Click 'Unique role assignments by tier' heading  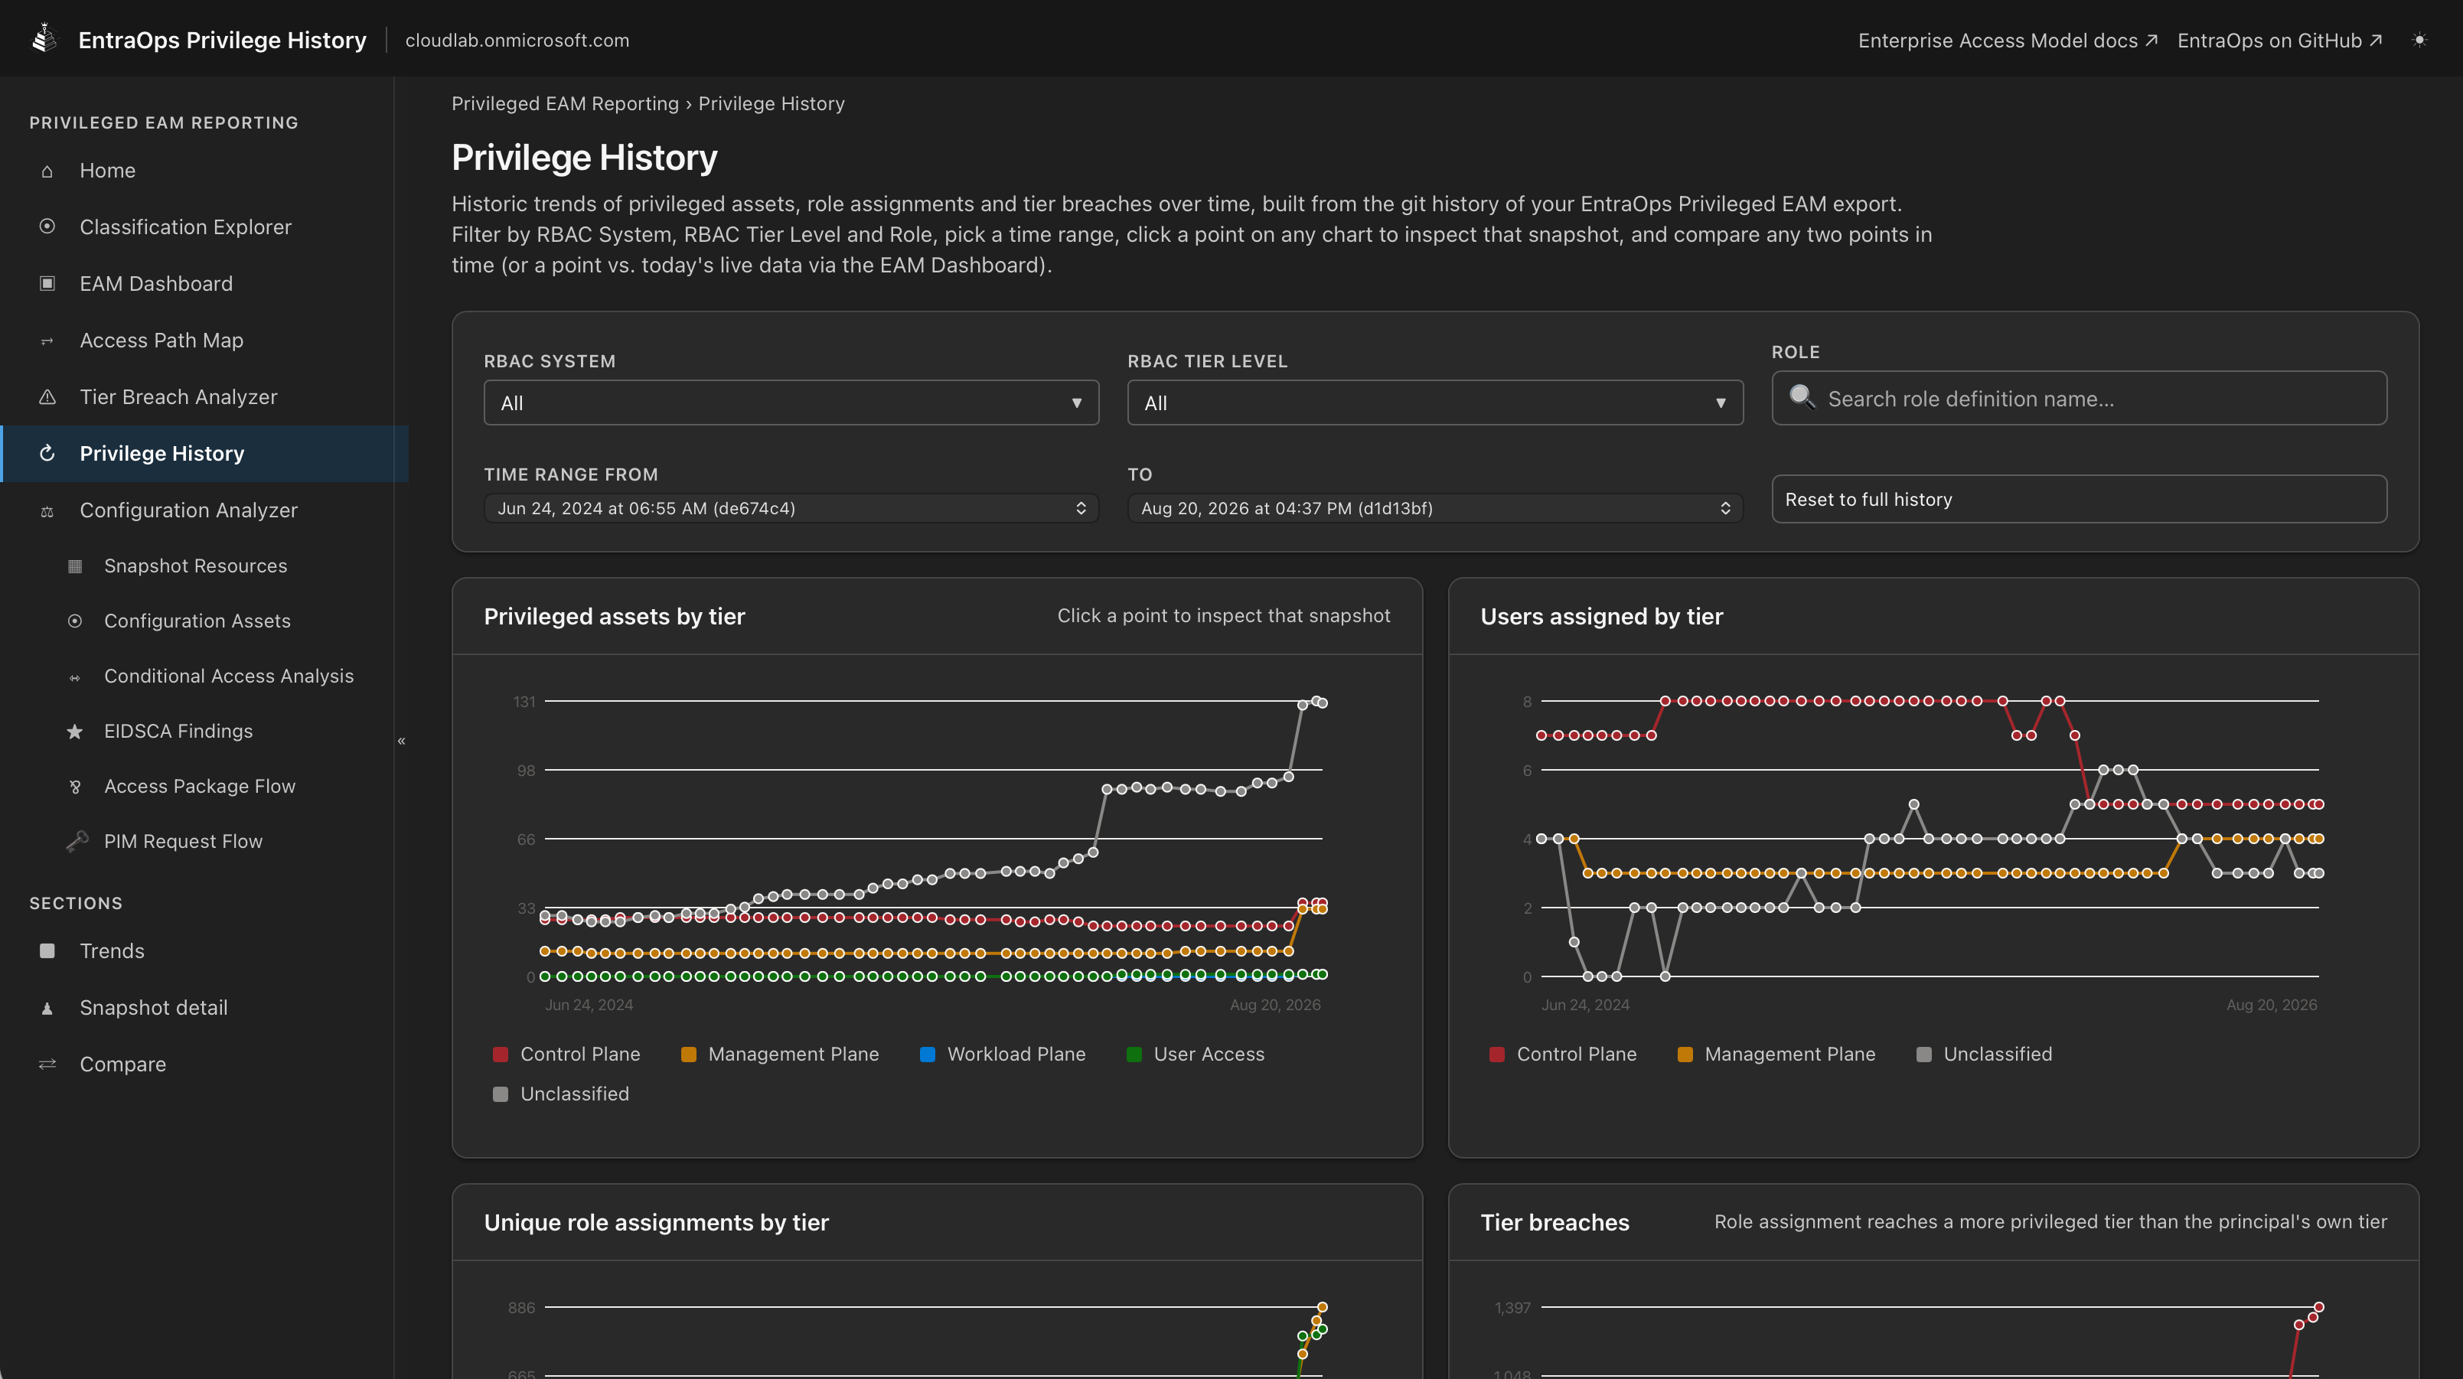click(x=656, y=1222)
